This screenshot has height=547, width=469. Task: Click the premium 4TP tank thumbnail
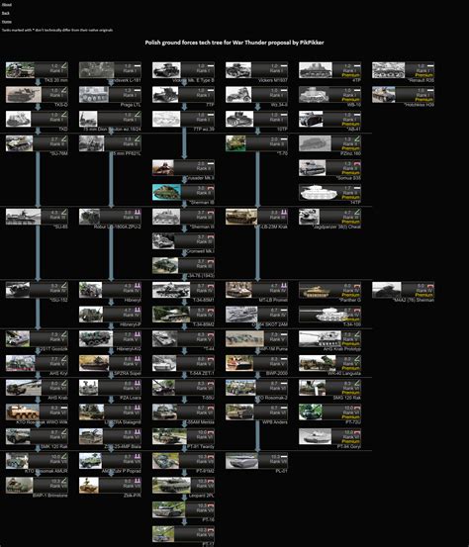point(316,70)
